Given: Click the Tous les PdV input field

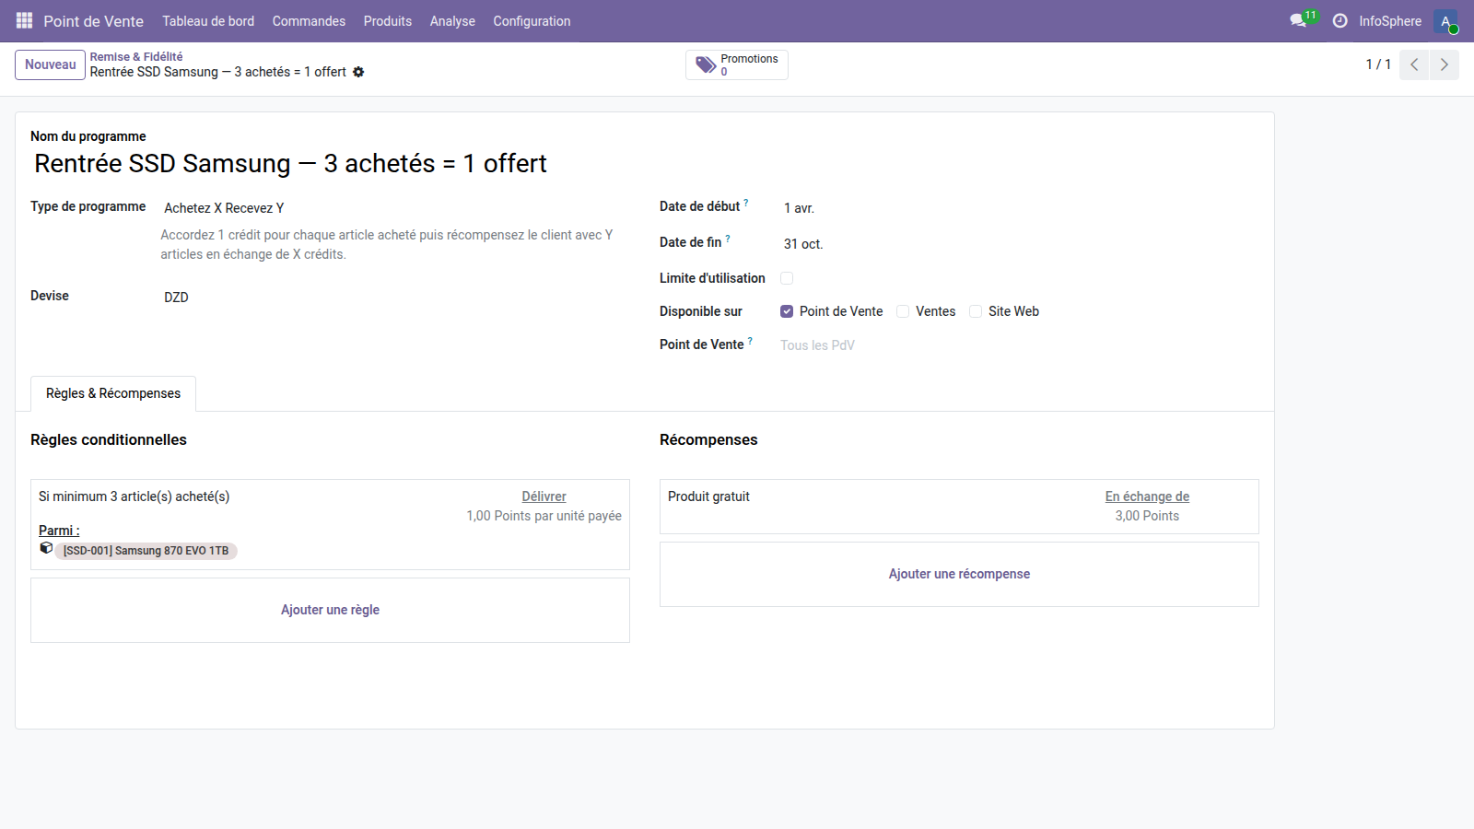Looking at the screenshot, I should [x=817, y=344].
